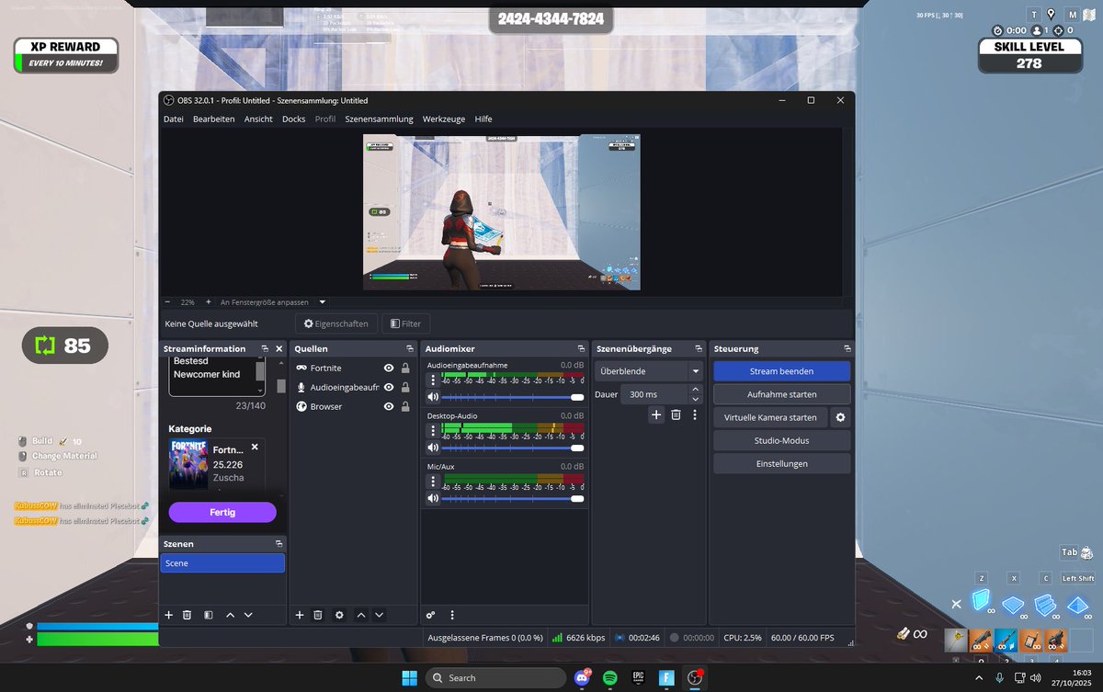
Task: Increase transition Dauer with up stepper arrow
Action: pos(695,389)
